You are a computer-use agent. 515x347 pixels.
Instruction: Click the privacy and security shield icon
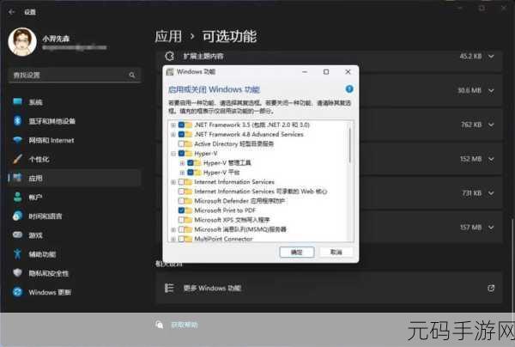(x=17, y=273)
